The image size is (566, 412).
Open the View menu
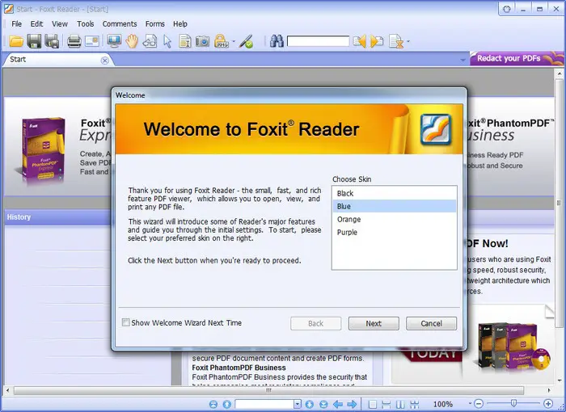point(60,23)
